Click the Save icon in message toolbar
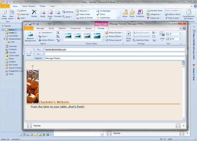Image resolution: width=197 pixels, height=141 pixels. (x=30, y=24)
